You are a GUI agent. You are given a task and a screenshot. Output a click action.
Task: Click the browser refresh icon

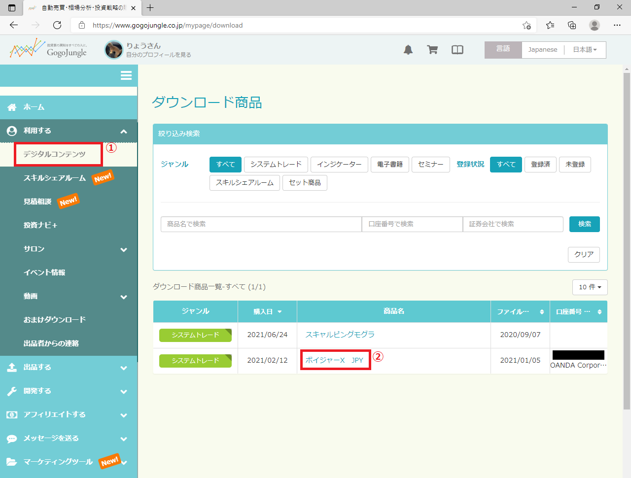pos(57,25)
